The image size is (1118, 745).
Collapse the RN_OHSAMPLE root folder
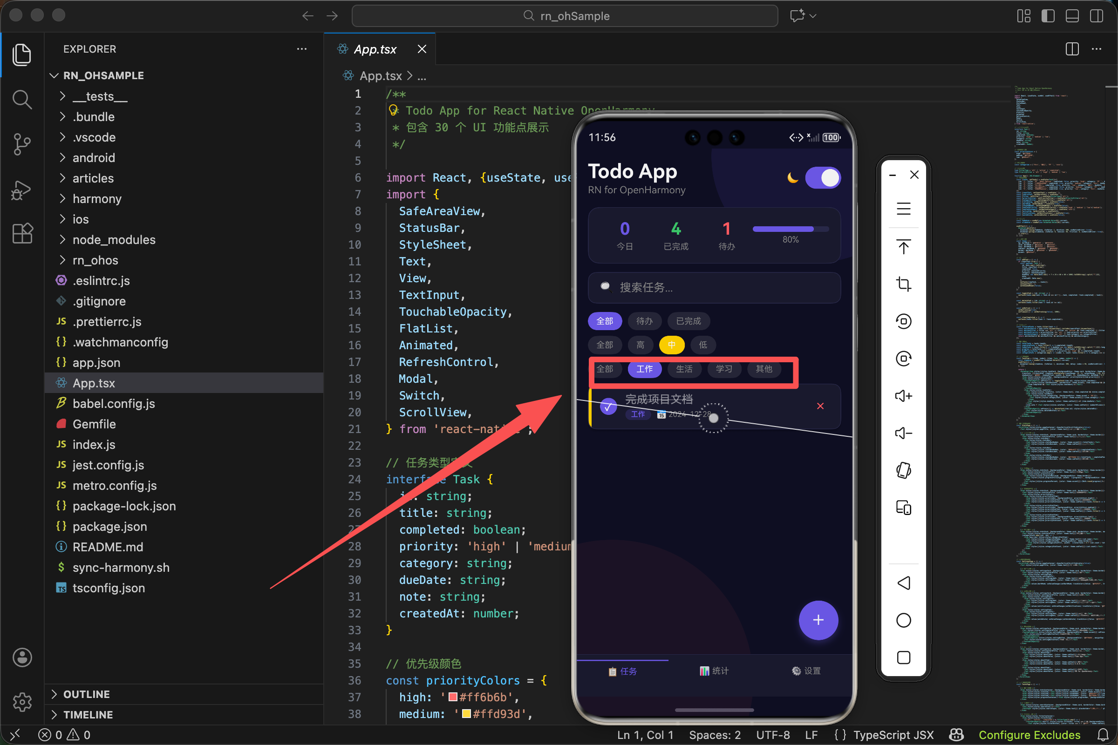pos(103,75)
